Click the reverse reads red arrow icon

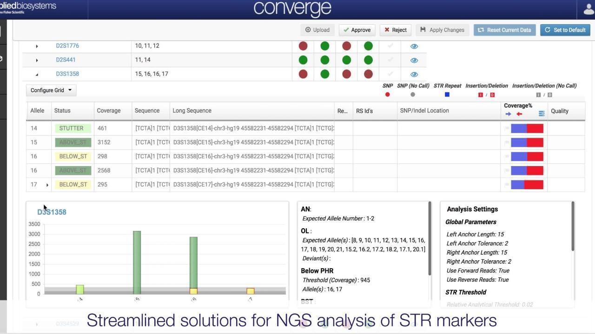coord(519,114)
